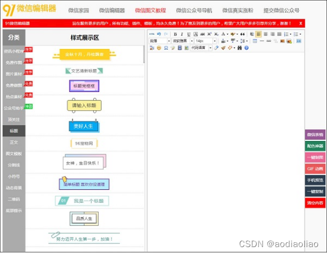Image resolution: width=327 pixels, height=253 pixels.
Task: Insert an emoticon with the smiley icon
Action: click(159, 48)
